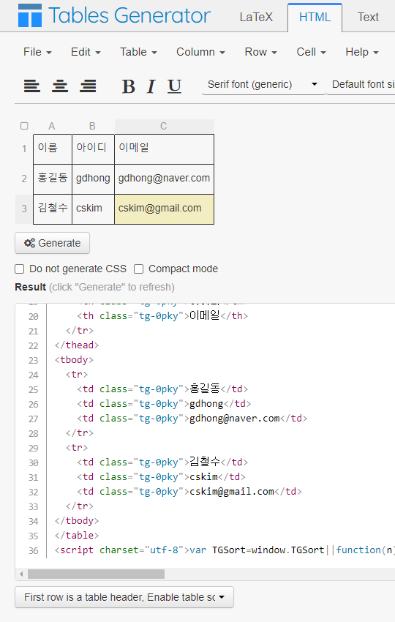Select the cskim@gmail.com table cell
This screenshot has height=622, width=395.
[x=164, y=209]
